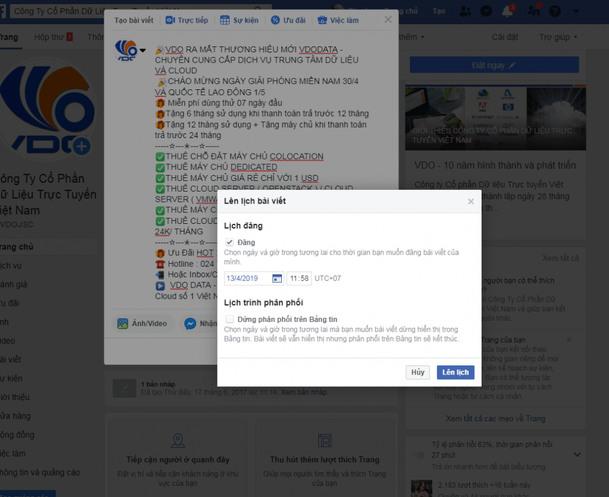The height and width of the screenshot is (497, 609).
Task: Click the Đặt ngay button
Action: pos(494,65)
